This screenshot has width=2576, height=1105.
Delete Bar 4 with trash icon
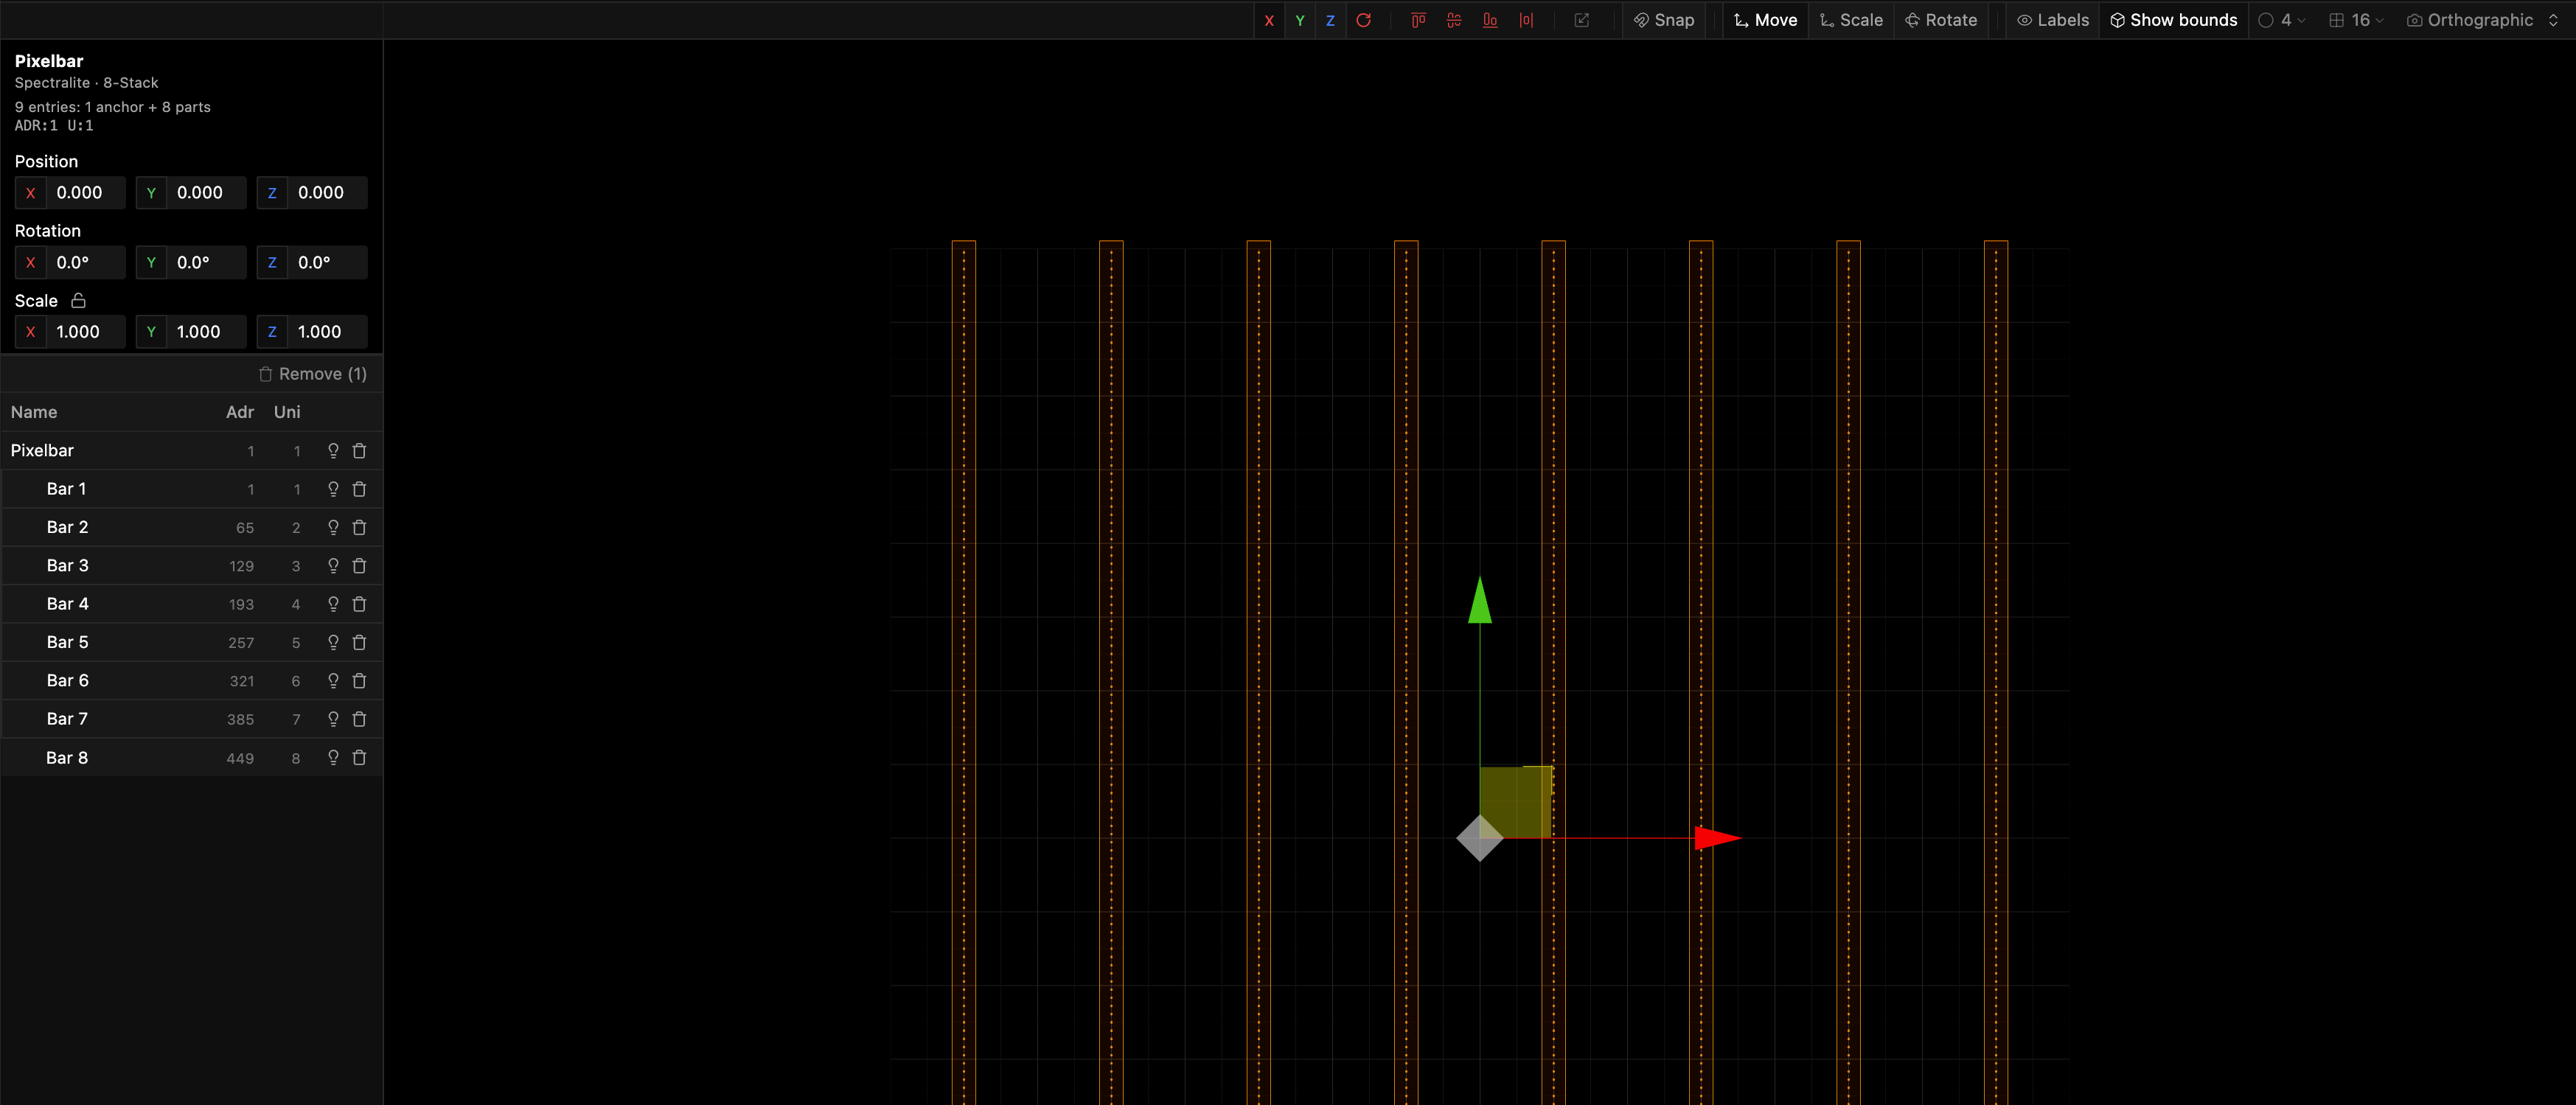(360, 604)
